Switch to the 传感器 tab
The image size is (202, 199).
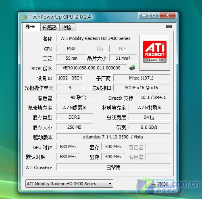[x=50, y=27]
